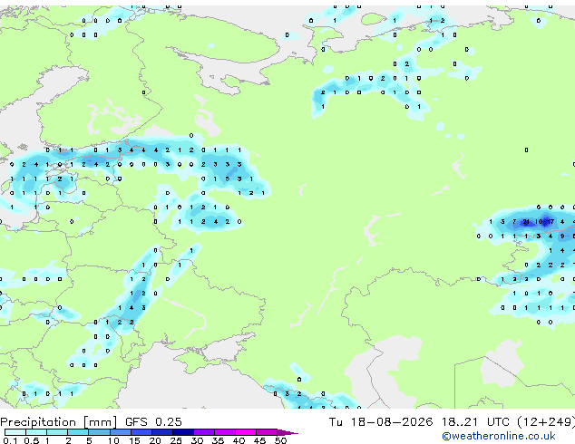This screenshot has width=575, height=444.
Task: Click the legend value '0.1'
Action: tap(10, 440)
